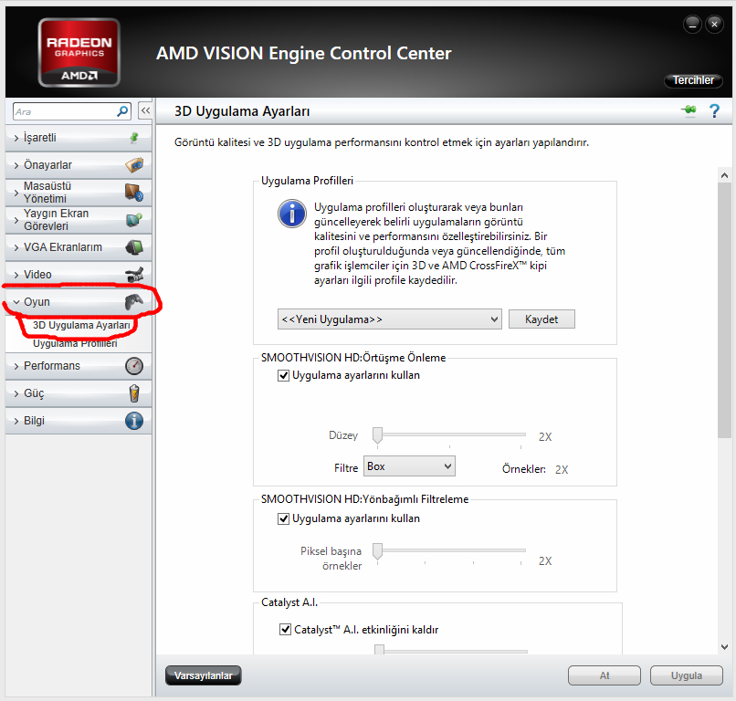This screenshot has height=701, width=736.
Task: Expand the VGA Ekranlarım section
Action: pyautogui.click(x=79, y=246)
